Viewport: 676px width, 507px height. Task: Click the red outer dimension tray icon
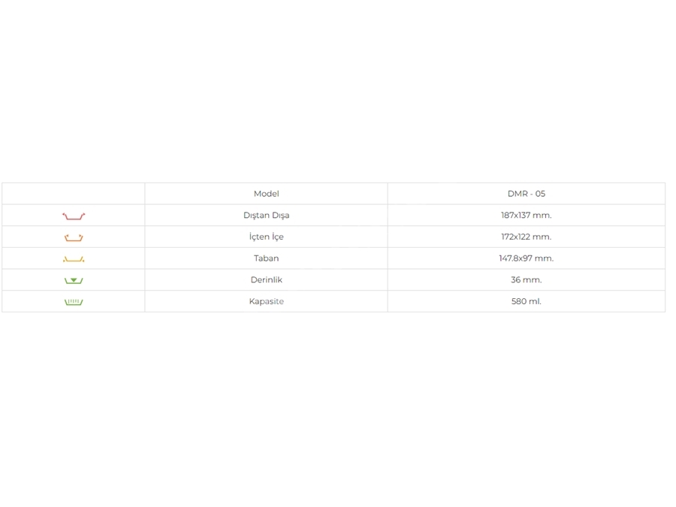[74, 216]
